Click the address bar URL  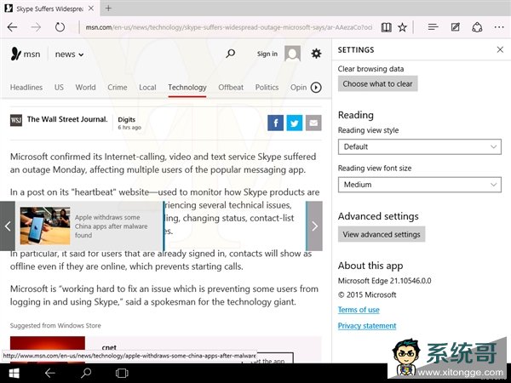[x=229, y=27]
